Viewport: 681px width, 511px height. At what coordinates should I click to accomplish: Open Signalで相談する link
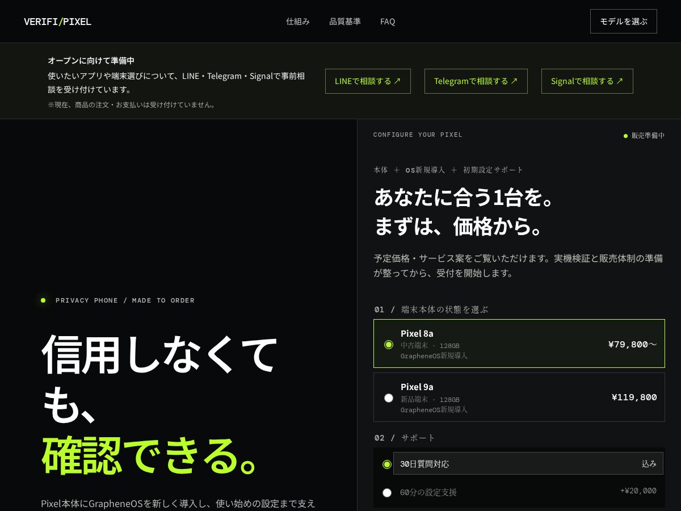(587, 81)
